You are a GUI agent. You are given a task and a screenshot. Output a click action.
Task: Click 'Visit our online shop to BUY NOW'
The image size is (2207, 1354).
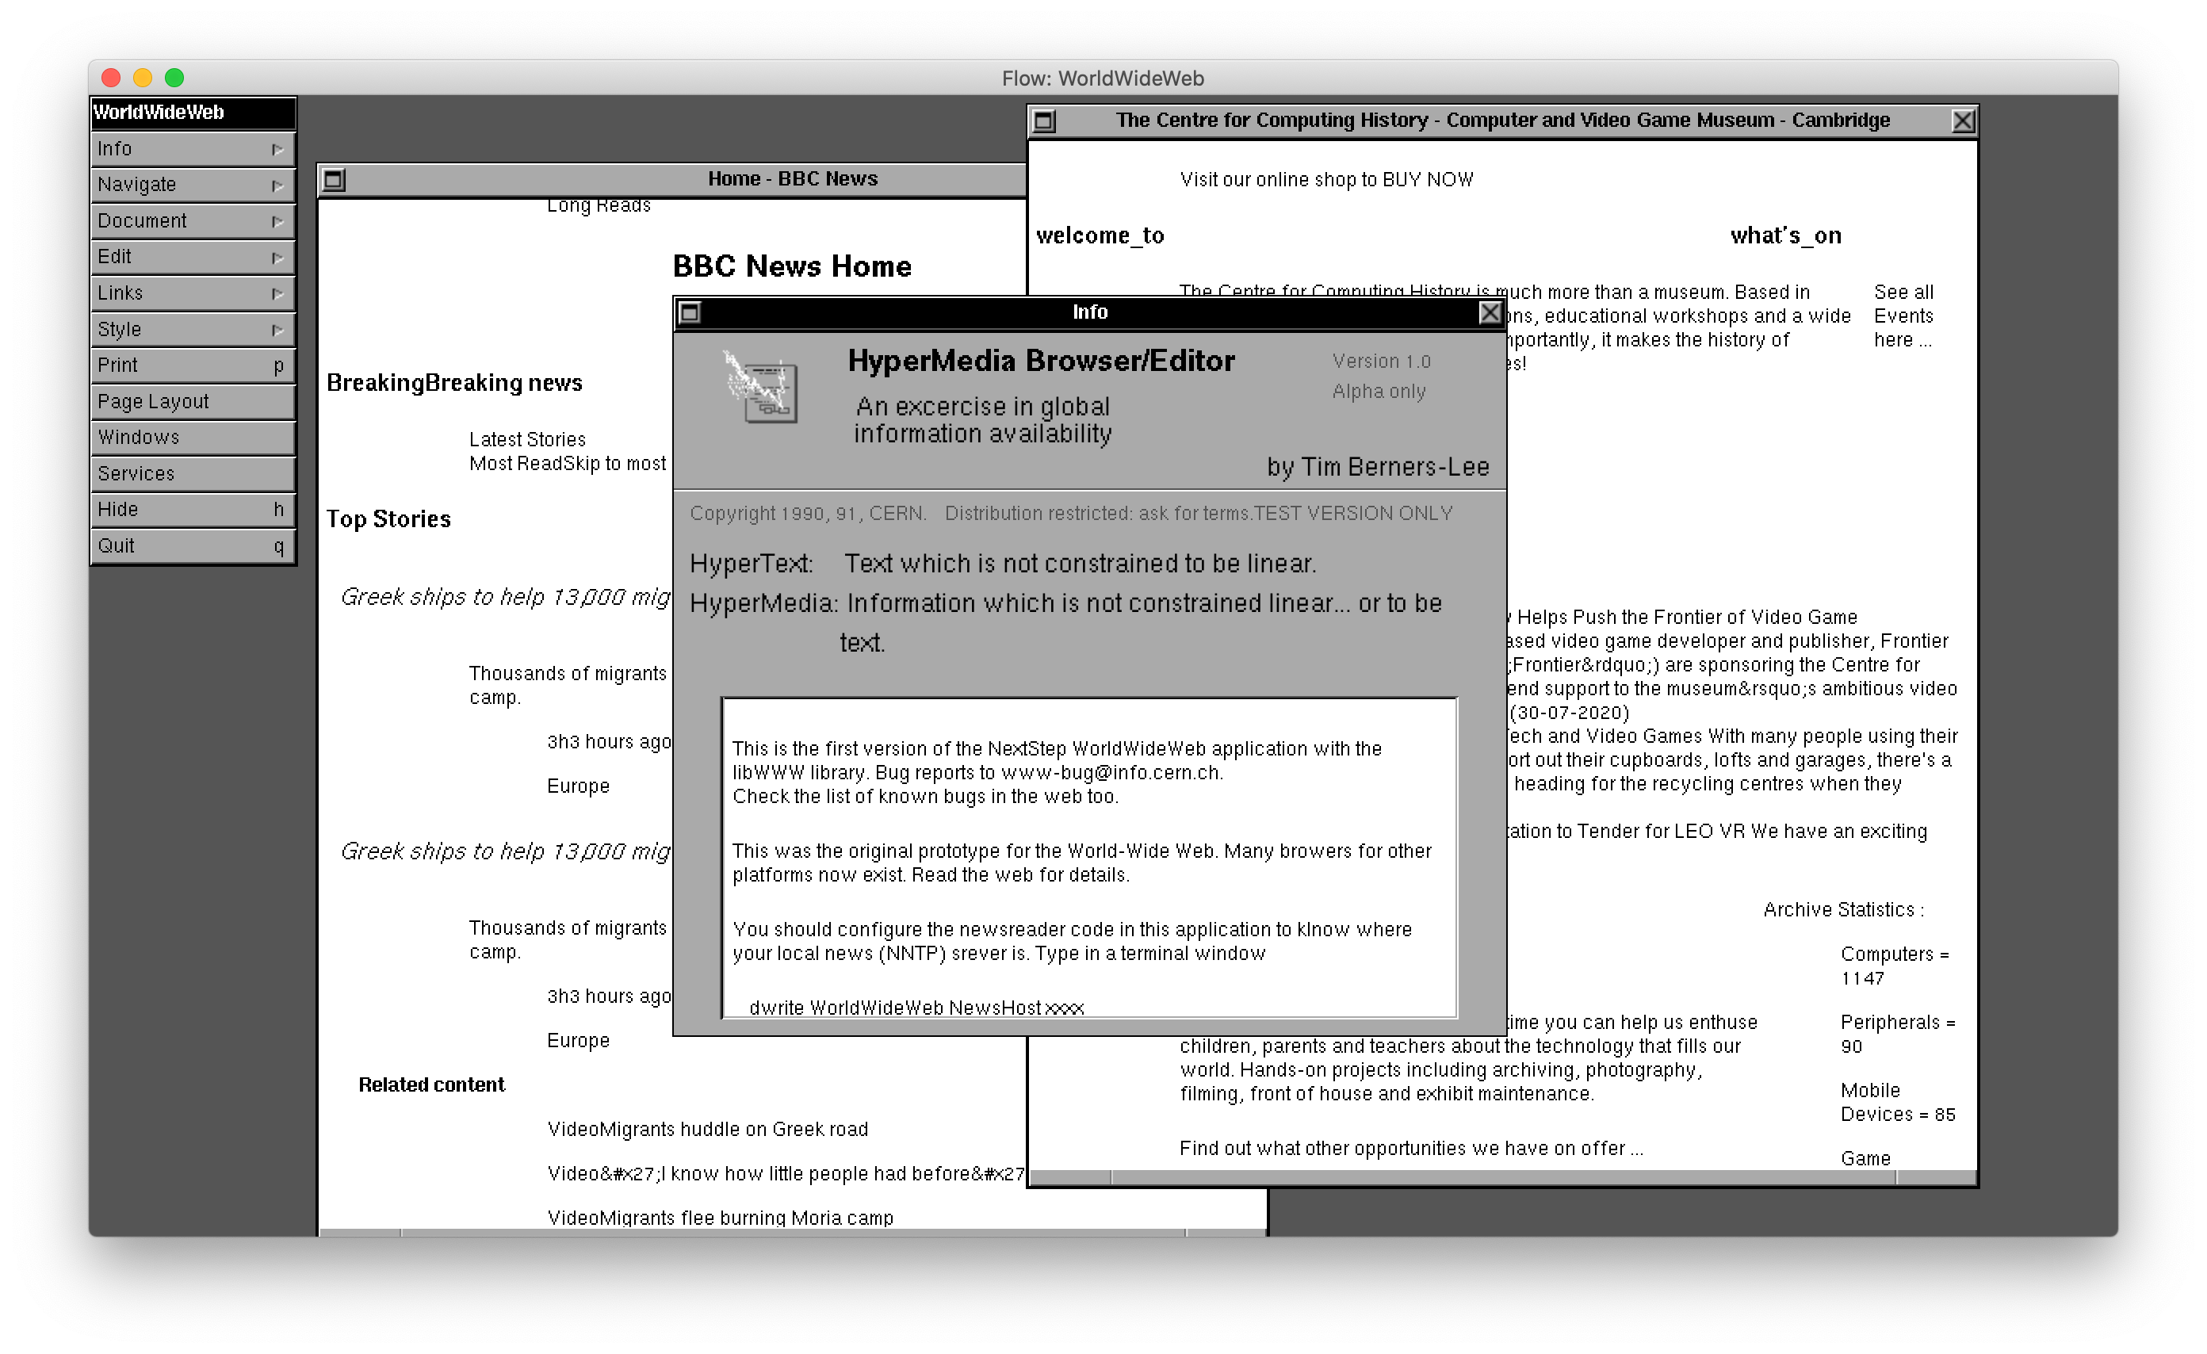[1325, 180]
